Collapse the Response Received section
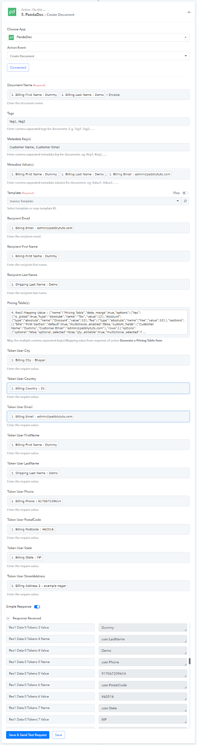Viewport: 197px width, 745px height. click(8, 618)
